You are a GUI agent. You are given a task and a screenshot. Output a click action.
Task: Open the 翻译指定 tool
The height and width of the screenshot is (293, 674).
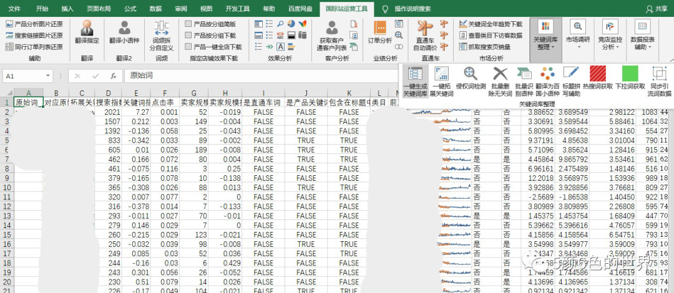[x=87, y=32]
